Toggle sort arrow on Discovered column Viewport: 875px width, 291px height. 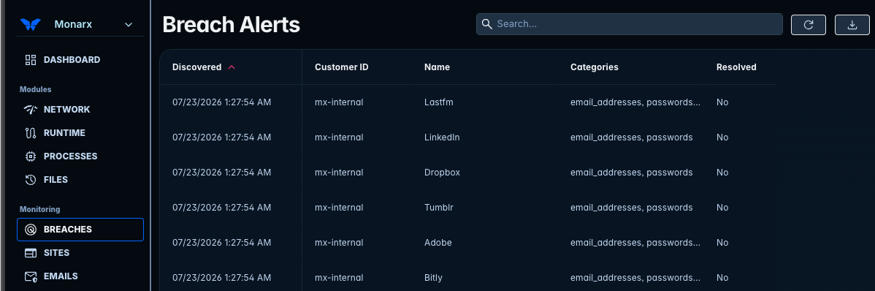point(232,67)
